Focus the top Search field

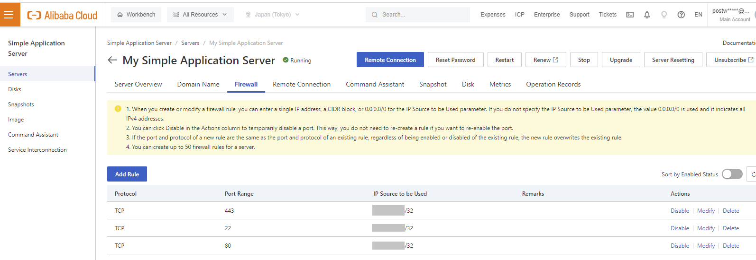(418, 15)
